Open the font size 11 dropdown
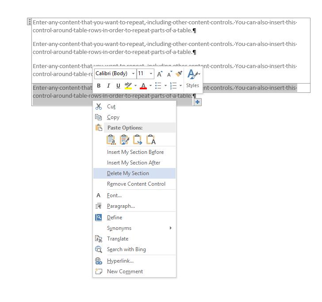Viewport: 322px width, 302px height. (151, 73)
